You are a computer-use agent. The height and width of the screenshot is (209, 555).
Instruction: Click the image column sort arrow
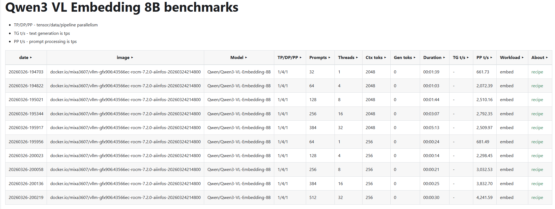(132, 58)
